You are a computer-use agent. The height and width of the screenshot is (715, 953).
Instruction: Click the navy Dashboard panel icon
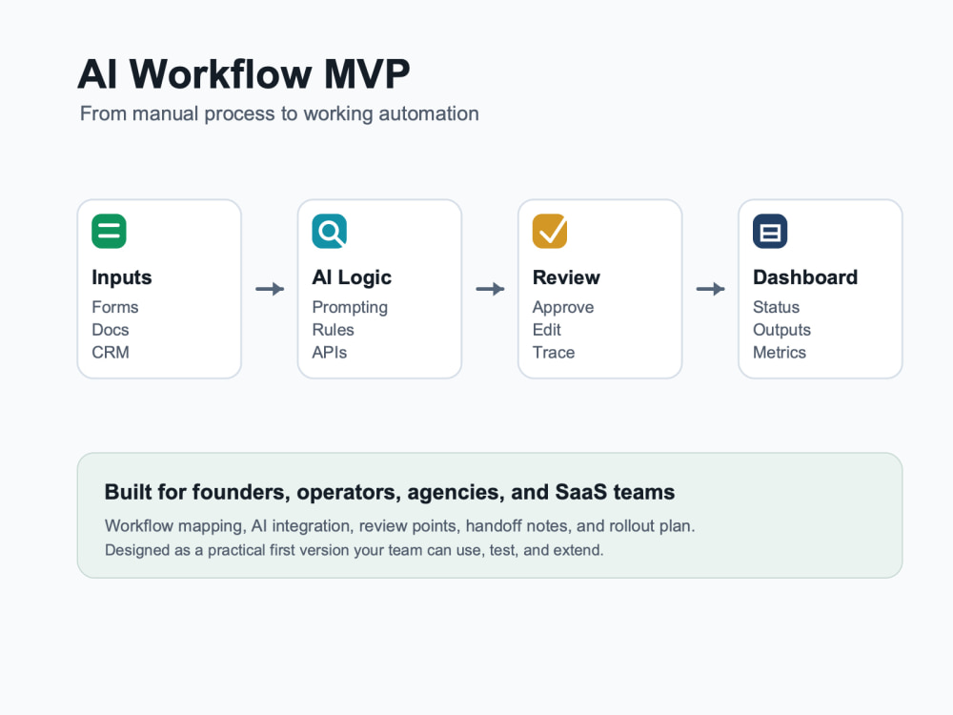point(770,231)
